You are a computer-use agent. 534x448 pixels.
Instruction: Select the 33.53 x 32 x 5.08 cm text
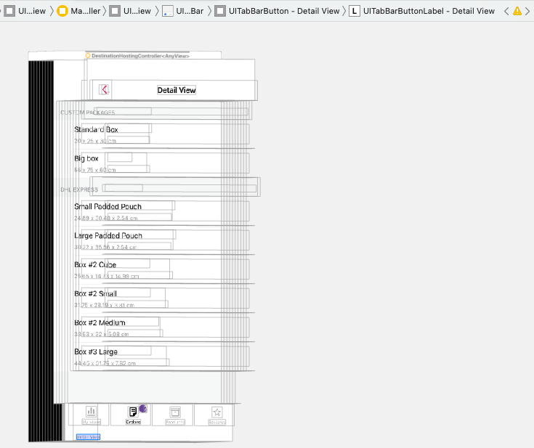pyautogui.click(x=102, y=334)
